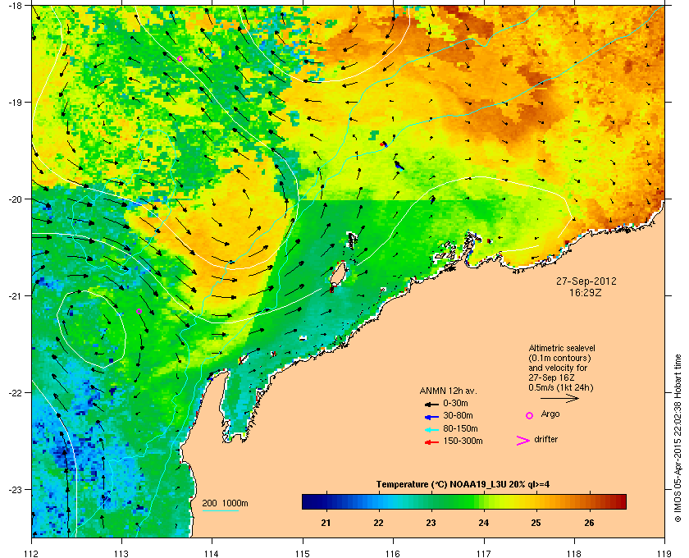Click the colorbar tick label '21'

tap(326, 523)
